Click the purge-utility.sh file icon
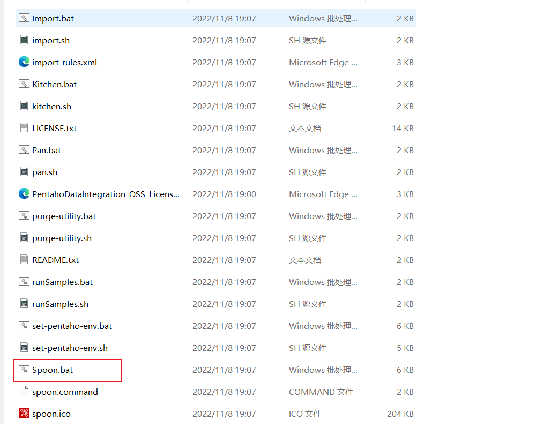This screenshot has width=536, height=428. click(24, 238)
